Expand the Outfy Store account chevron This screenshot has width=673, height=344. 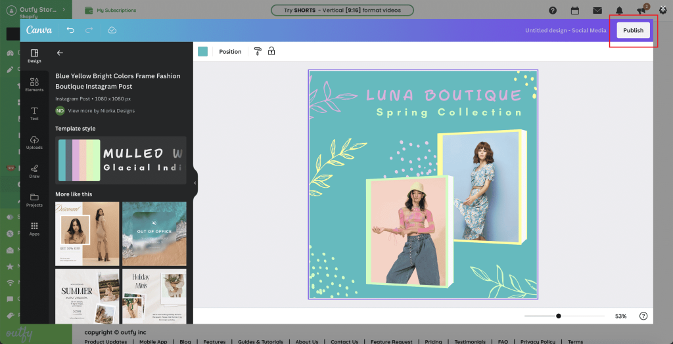(x=63, y=10)
